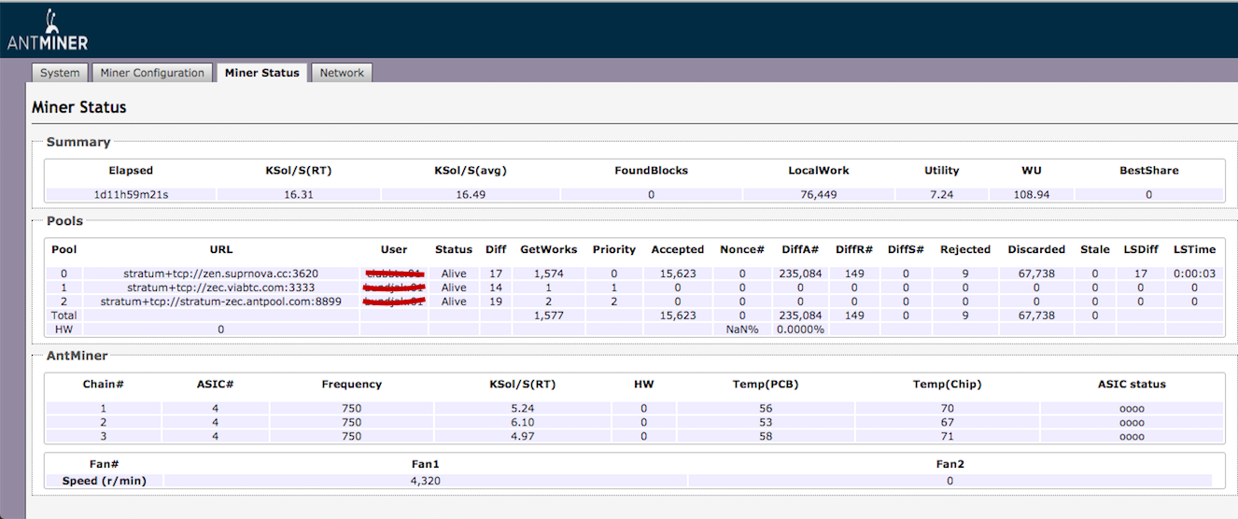Click the LSTime value 0:00:03
The width and height of the screenshot is (1238, 519).
1195,274
